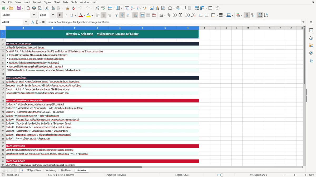Export directly as PDF
This screenshot has height=177, width=316.
pos(28,8)
